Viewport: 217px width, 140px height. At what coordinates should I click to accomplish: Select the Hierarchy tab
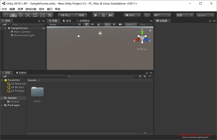point(6,21)
